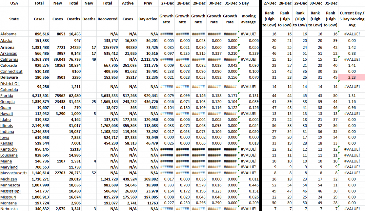Select the State header cell
365x211 pixels.
14,19
